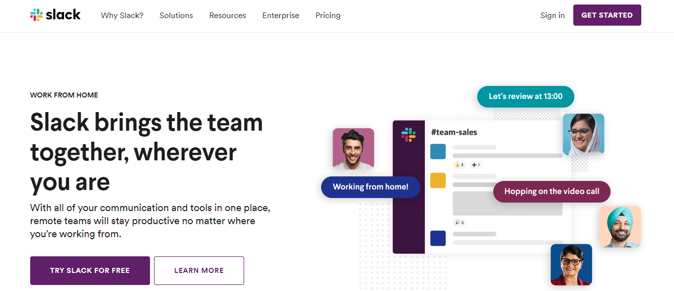Click the Sign in link

pyautogui.click(x=553, y=16)
